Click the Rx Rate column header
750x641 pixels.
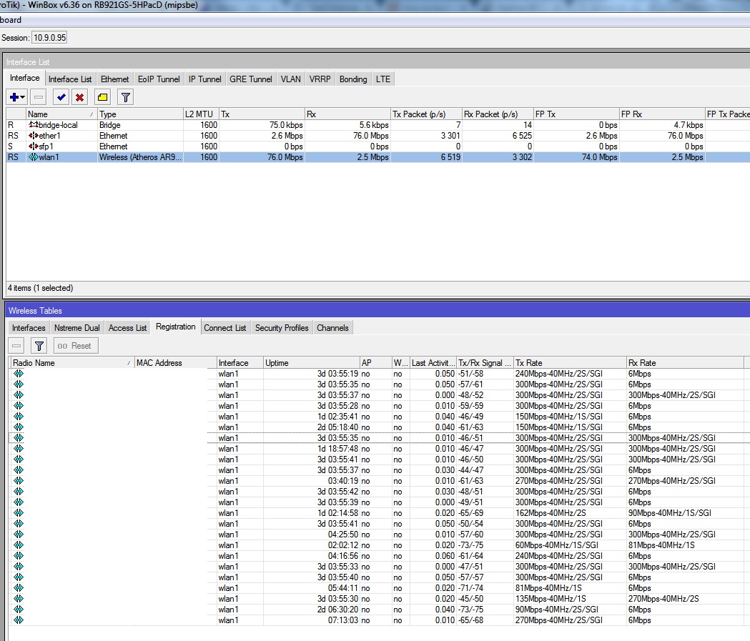685,363
